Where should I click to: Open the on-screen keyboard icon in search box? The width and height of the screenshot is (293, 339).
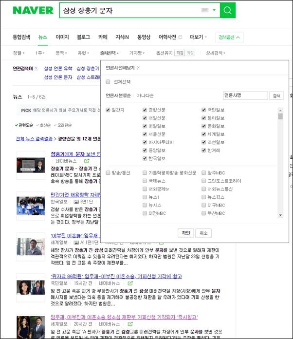(x=204, y=10)
